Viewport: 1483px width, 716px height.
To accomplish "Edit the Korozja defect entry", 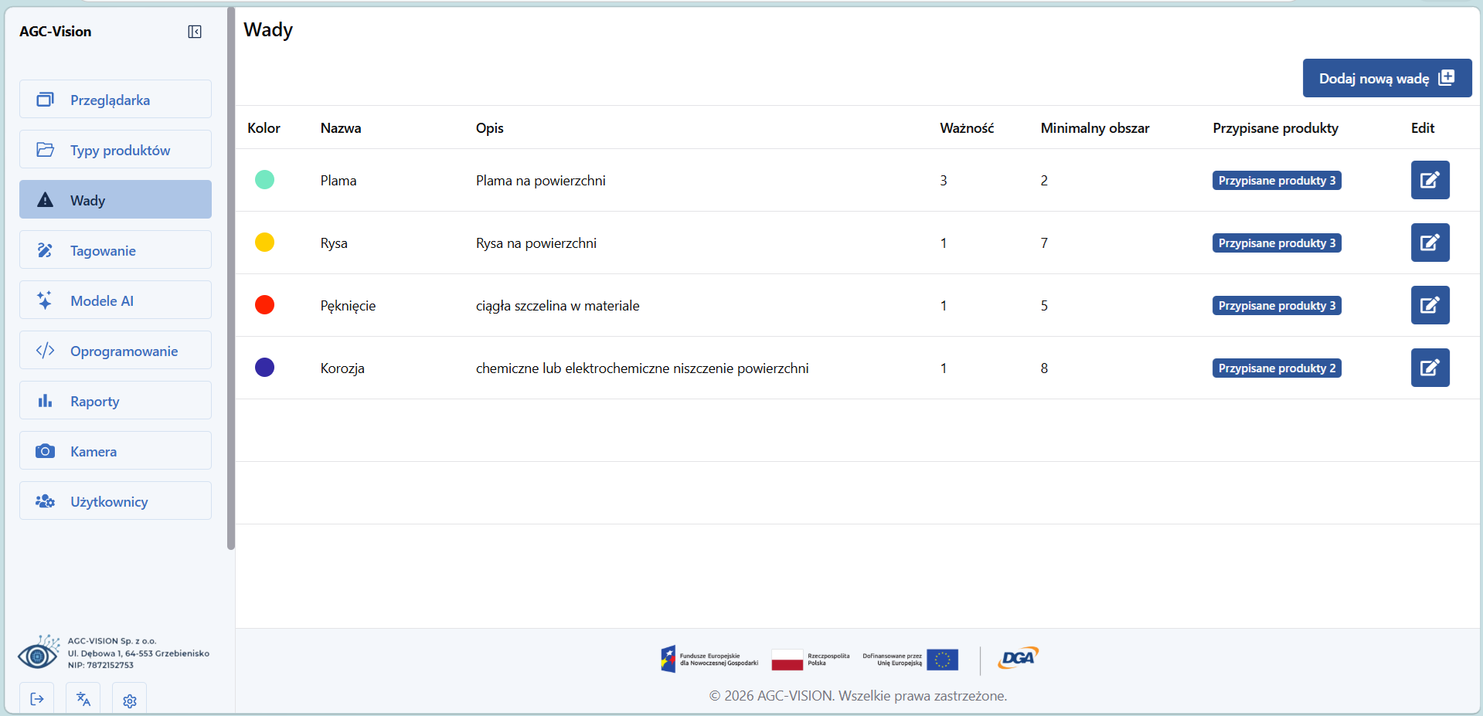I will (x=1430, y=368).
